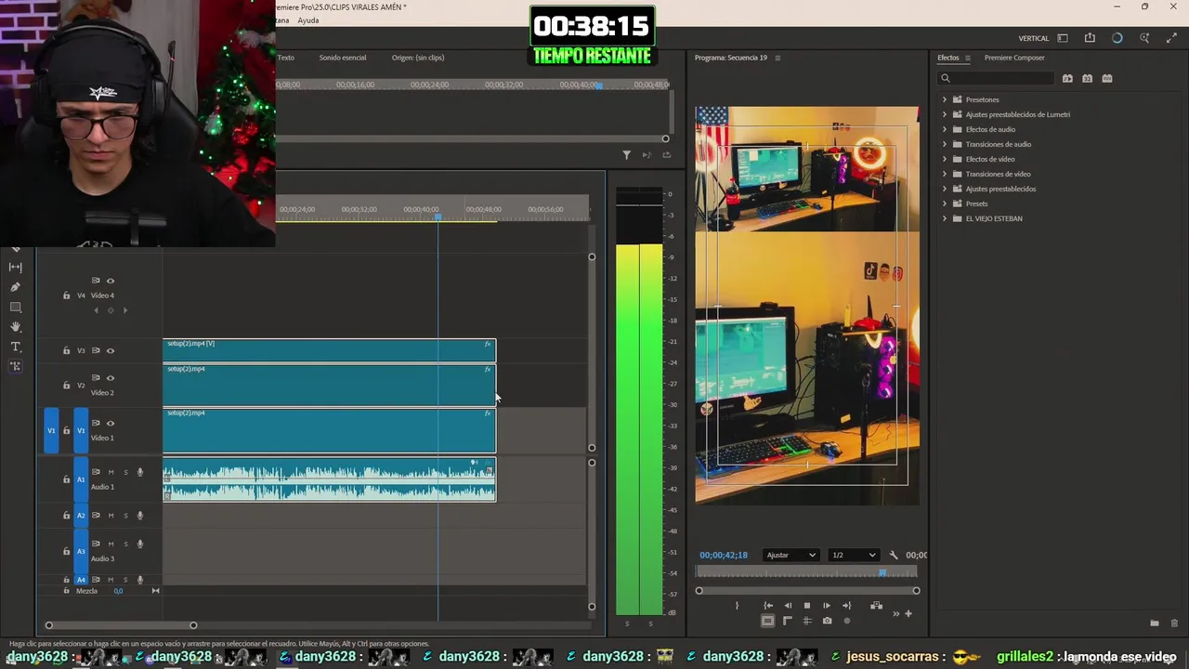This screenshot has width=1189, height=669.
Task: Open the Efectos panel menu
Action: 967,58
